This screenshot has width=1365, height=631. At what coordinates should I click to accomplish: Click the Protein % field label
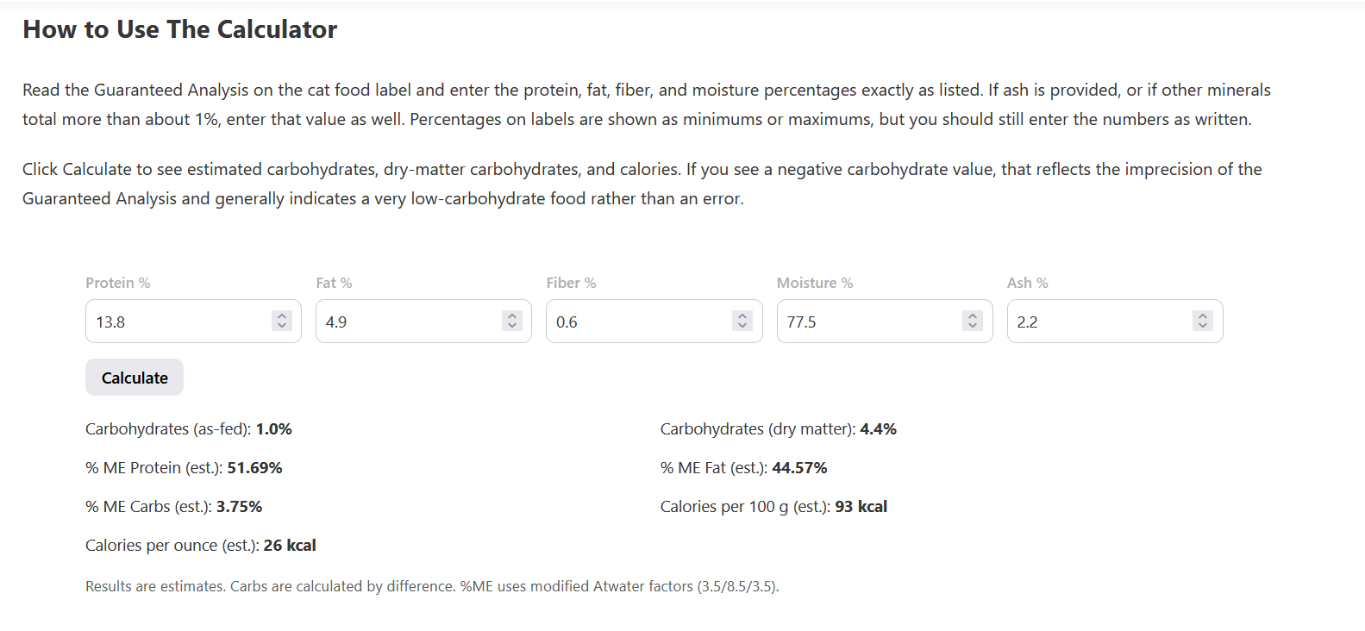[118, 283]
